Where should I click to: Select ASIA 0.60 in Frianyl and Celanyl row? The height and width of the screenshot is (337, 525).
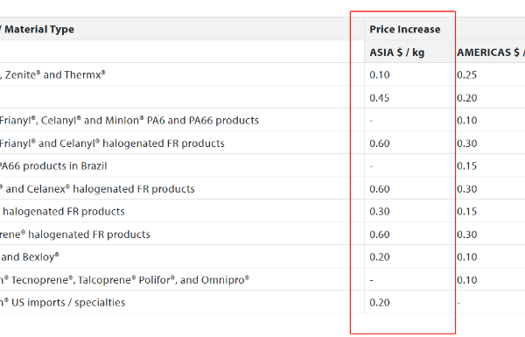(x=380, y=144)
